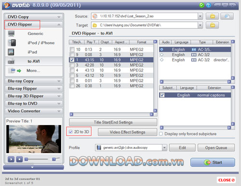Check title 3 checkbox
Screen dimensions: 241x186
pyautogui.click(x=72, y=65)
